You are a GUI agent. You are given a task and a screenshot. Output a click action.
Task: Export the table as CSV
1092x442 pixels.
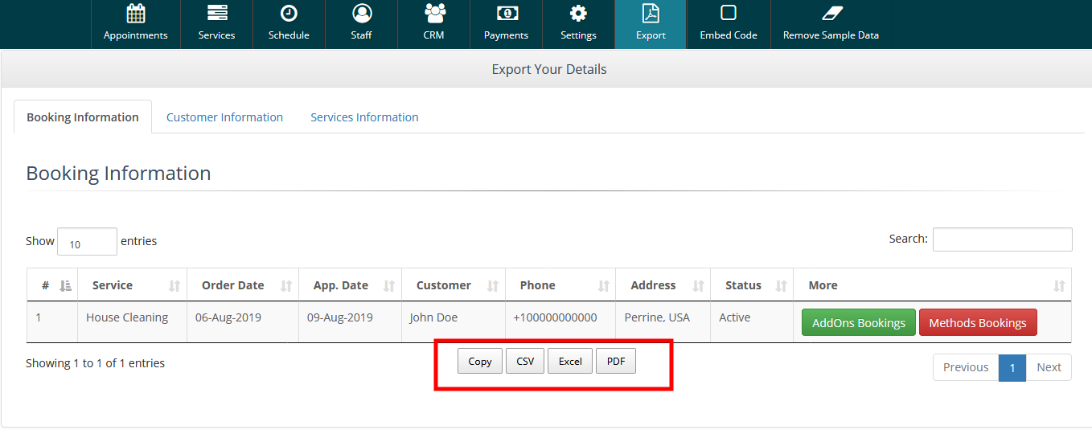pos(525,362)
